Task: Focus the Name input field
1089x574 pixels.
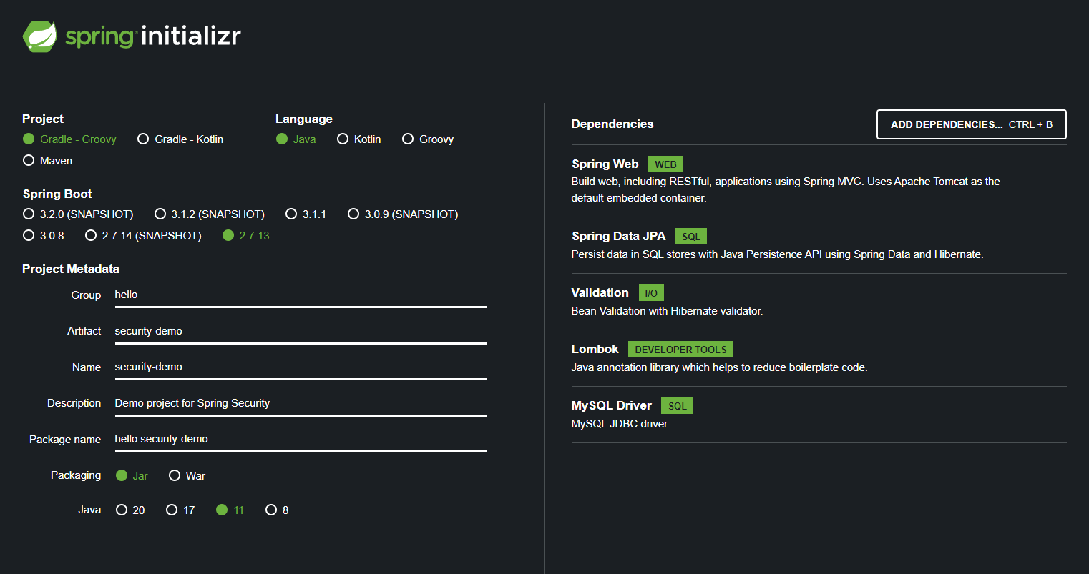Action: point(301,367)
